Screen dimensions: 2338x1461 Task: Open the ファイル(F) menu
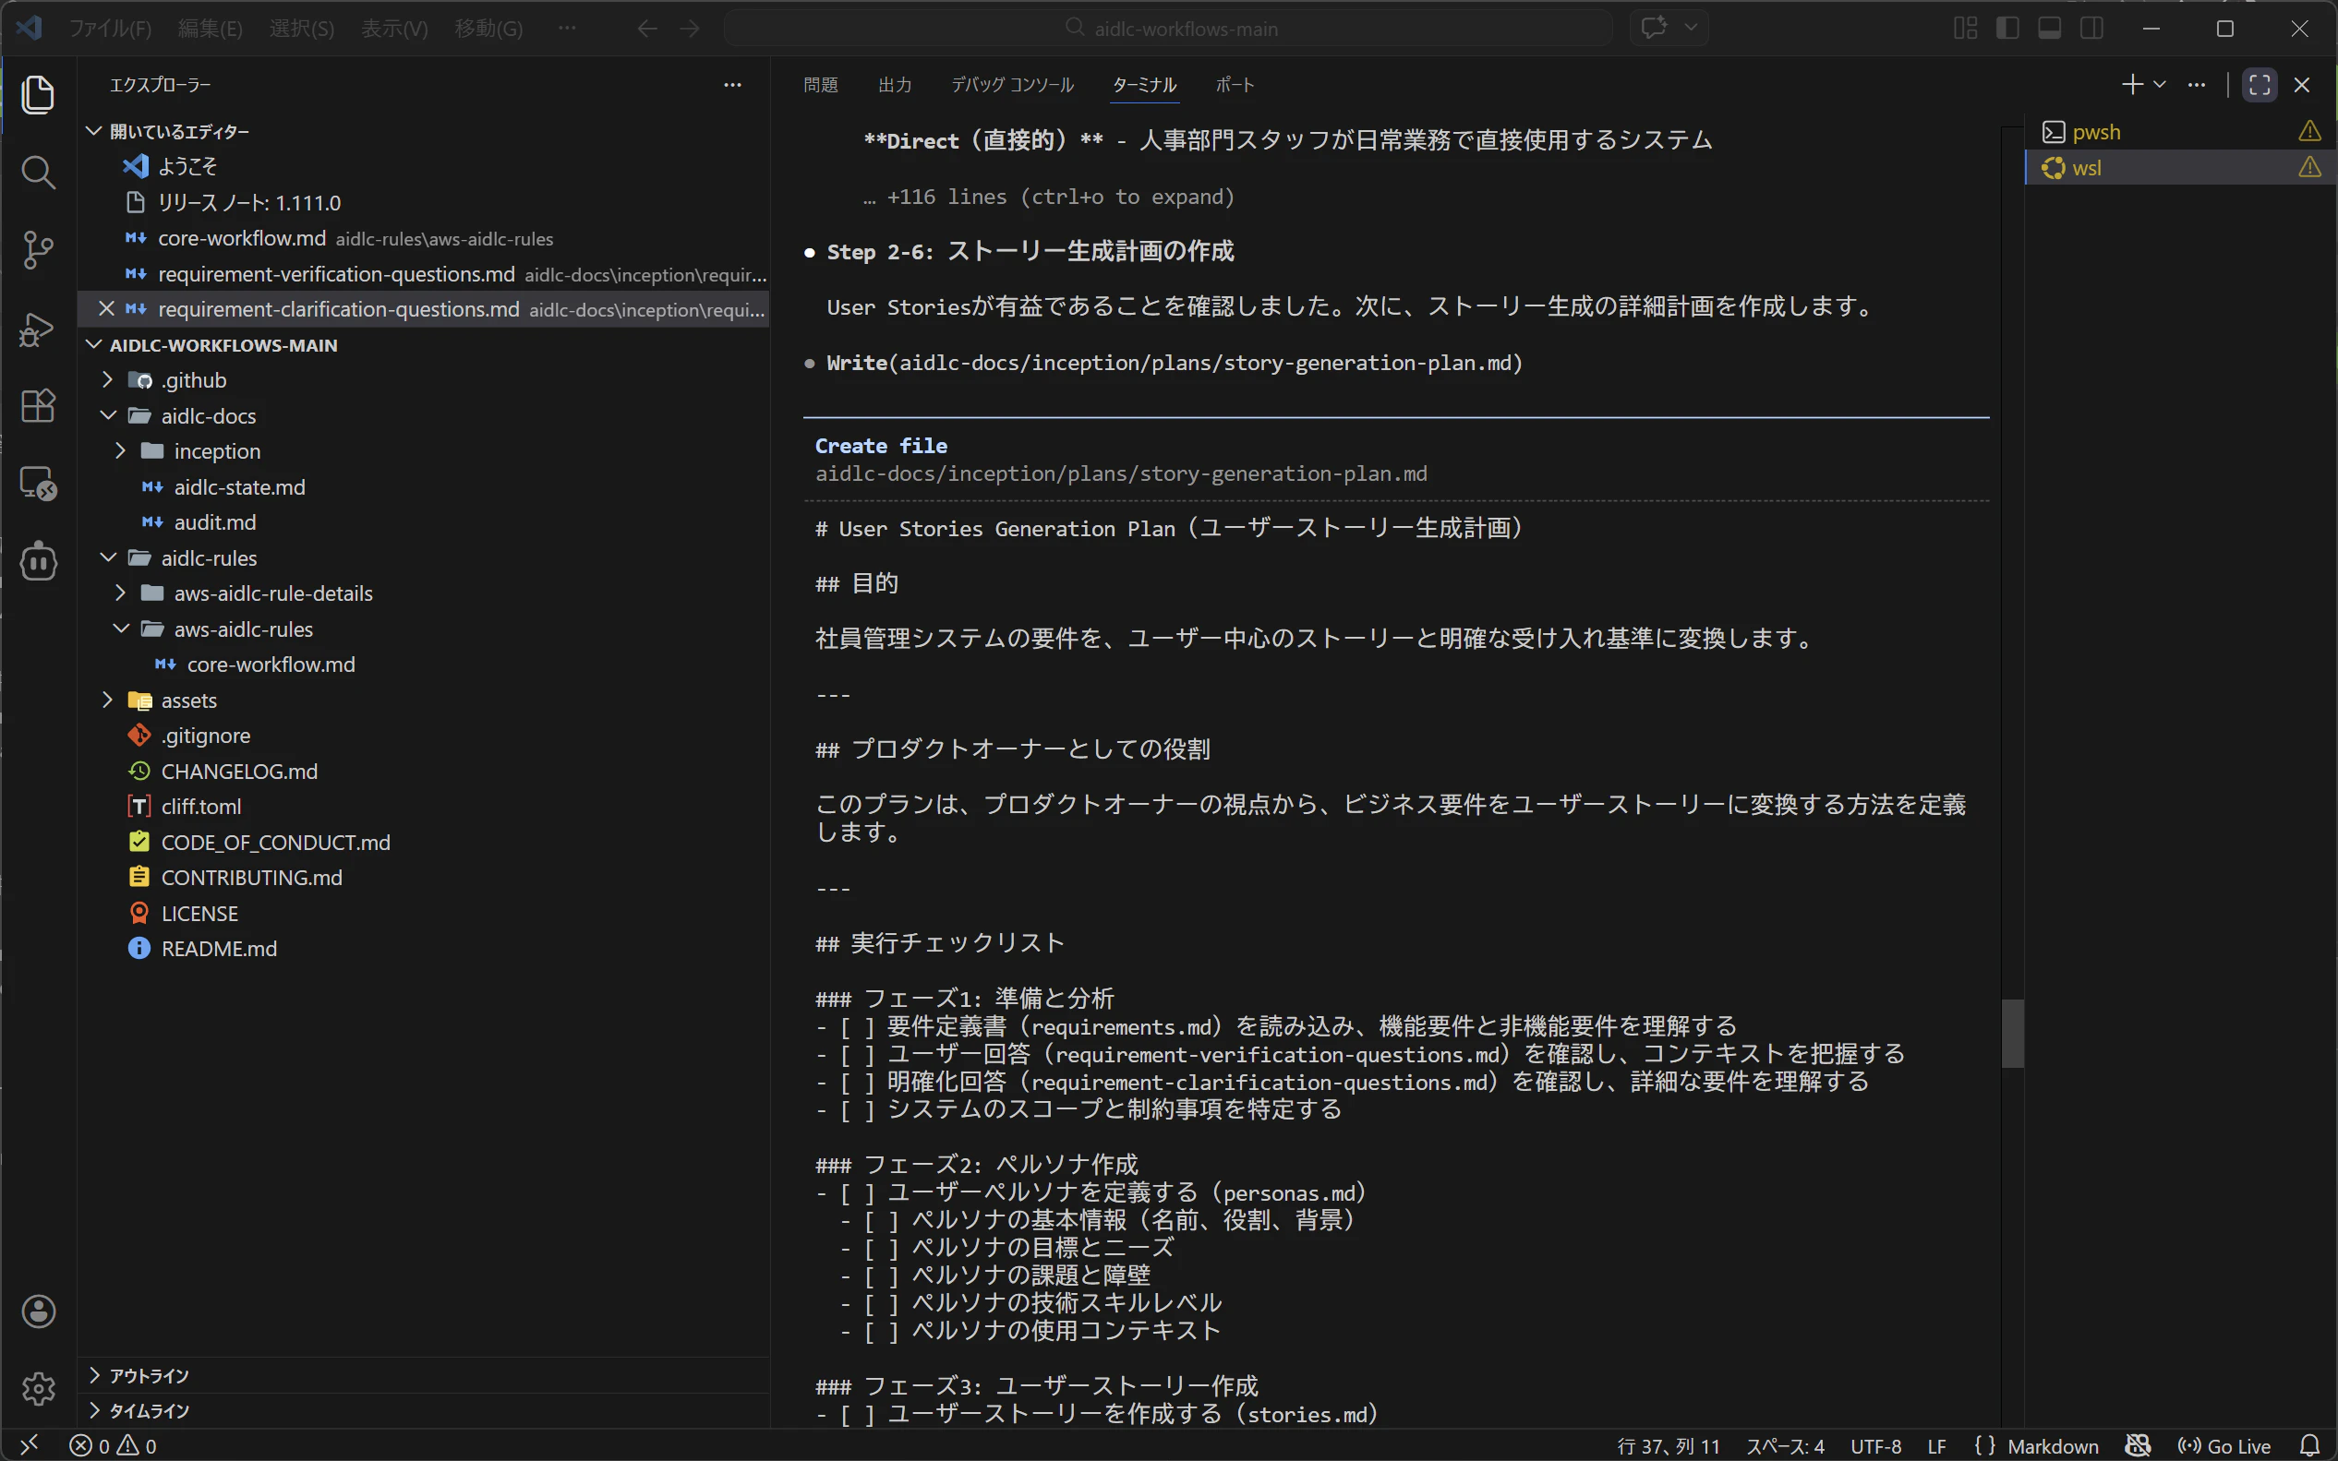[109, 28]
